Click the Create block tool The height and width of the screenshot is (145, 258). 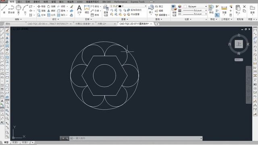pyautogui.click(x=159, y=6)
